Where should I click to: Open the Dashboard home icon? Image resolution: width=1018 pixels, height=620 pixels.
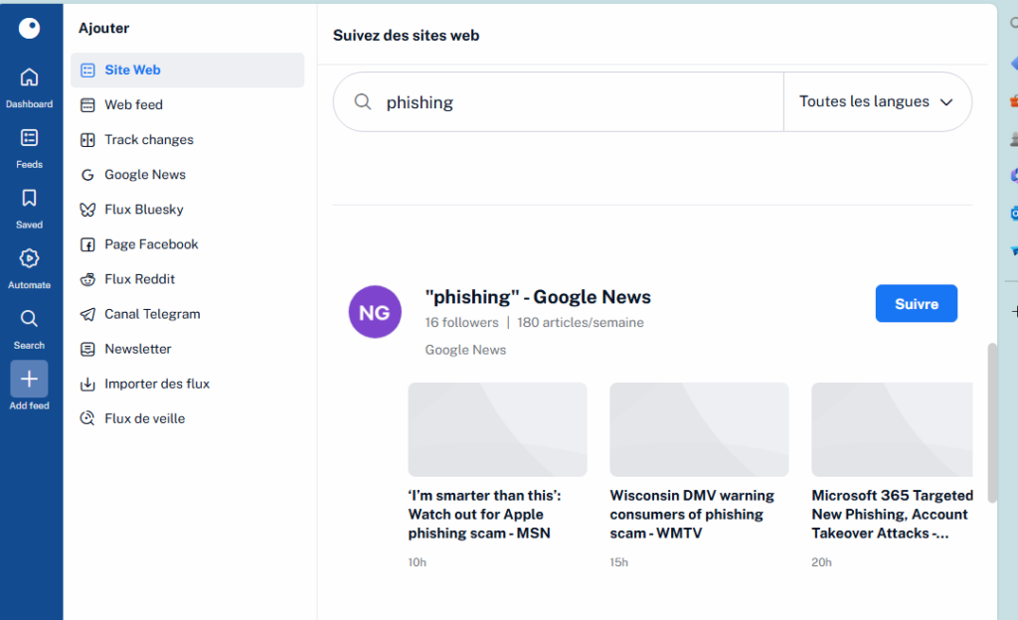tap(29, 77)
